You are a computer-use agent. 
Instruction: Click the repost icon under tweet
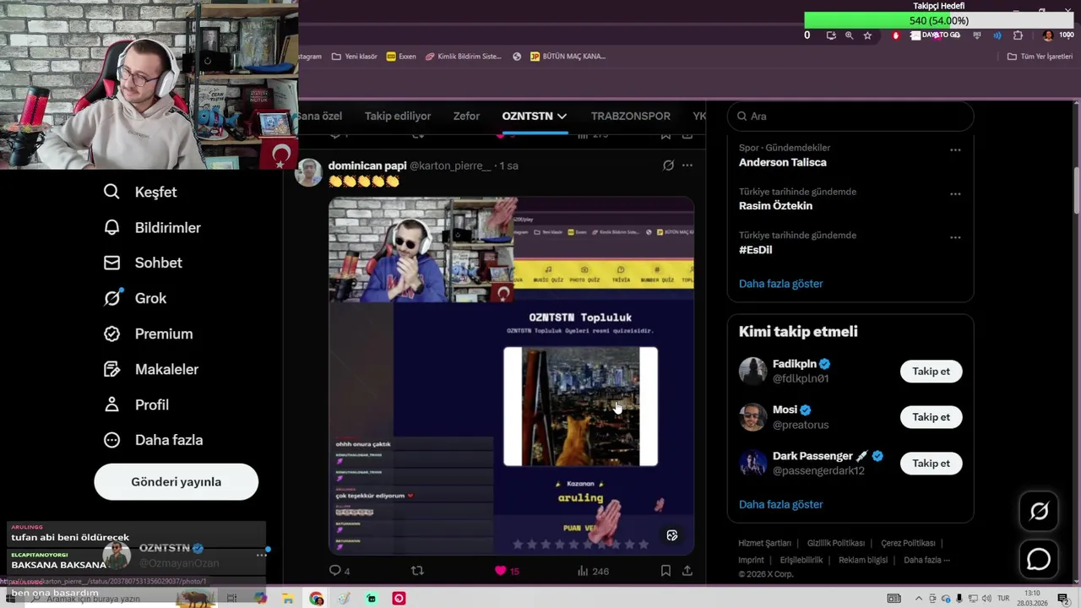[417, 571]
